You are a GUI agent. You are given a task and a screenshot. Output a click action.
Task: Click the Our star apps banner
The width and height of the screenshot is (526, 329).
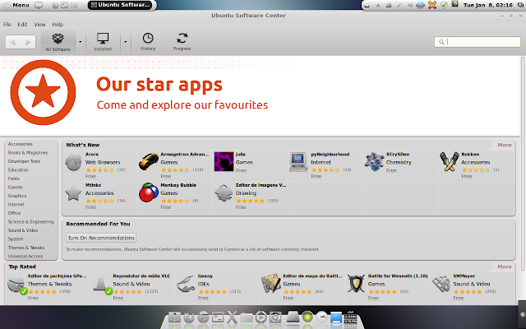coord(260,96)
